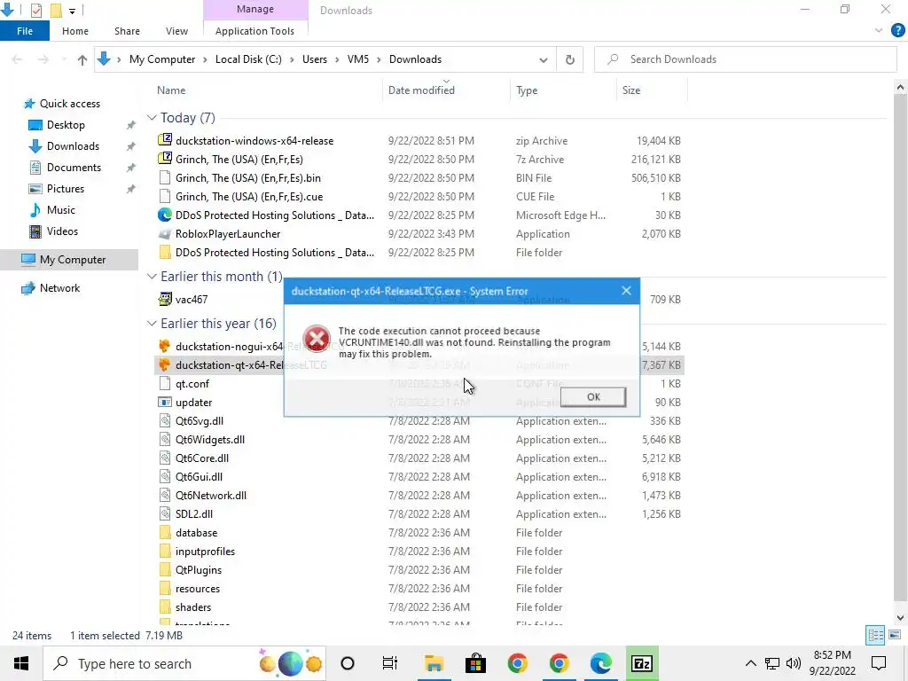Select duckstation-nogui-x64 application icon

[164, 346]
